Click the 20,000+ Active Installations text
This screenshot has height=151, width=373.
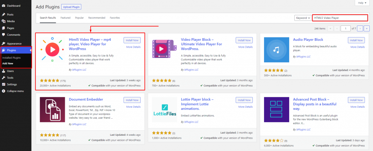tap(55, 86)
